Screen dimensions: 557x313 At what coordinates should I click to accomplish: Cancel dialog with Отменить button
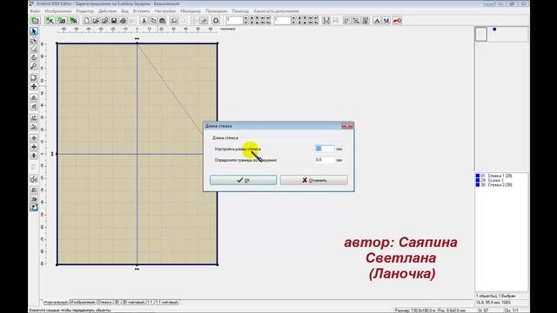coord(314,180)
